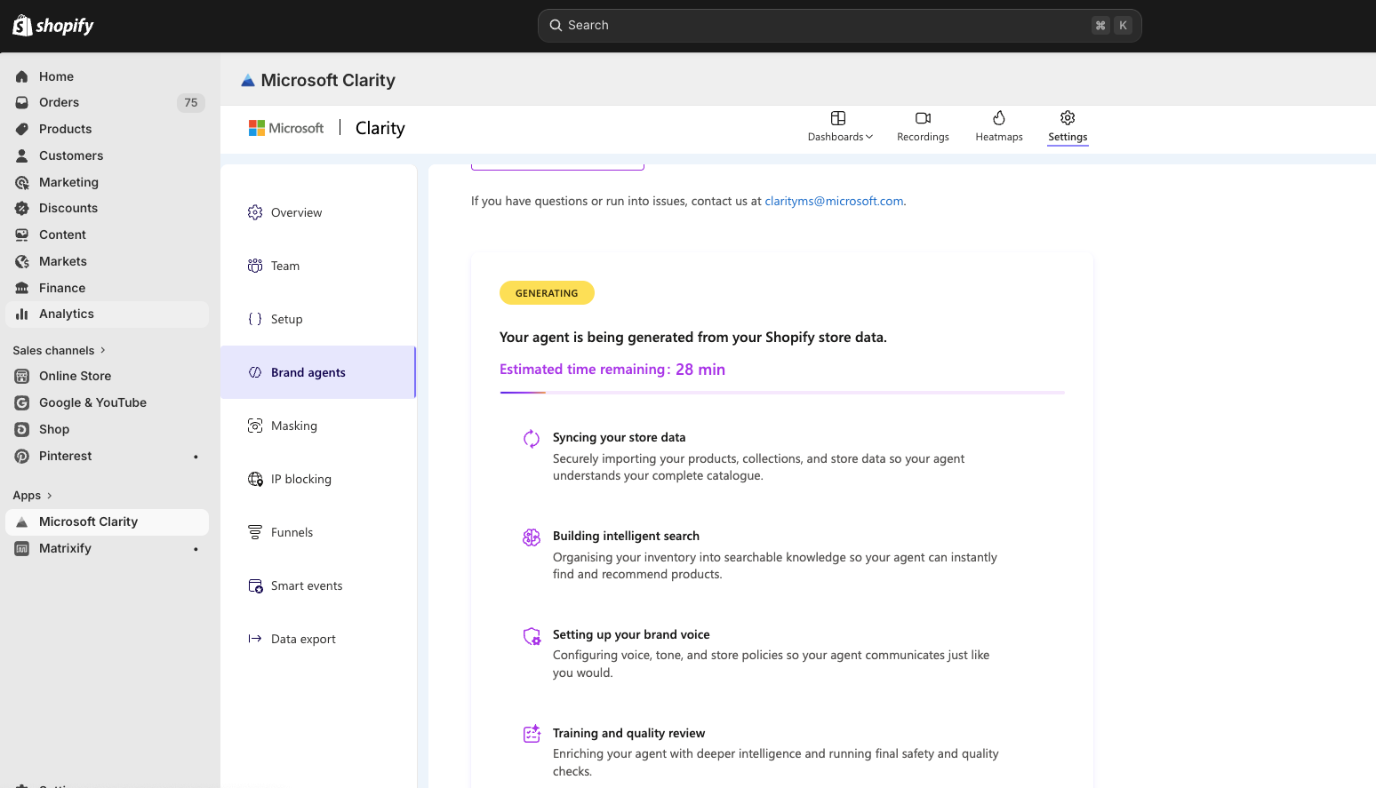The width and height of the screenshot is (1376, 788).
Task: Go to Orders in the sidebar
Action: tap(107, 103)
